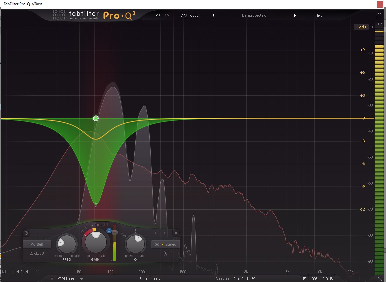386x282 pixels.
Task: Toggle the band power button
Action: [26, 233]
